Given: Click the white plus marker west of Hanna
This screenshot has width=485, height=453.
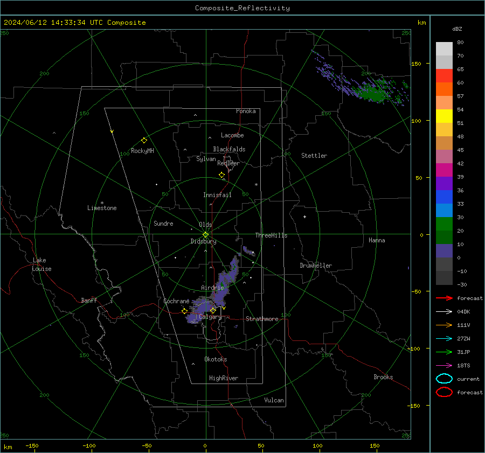Looking at the screenshot, I should (x=304, y=217).
